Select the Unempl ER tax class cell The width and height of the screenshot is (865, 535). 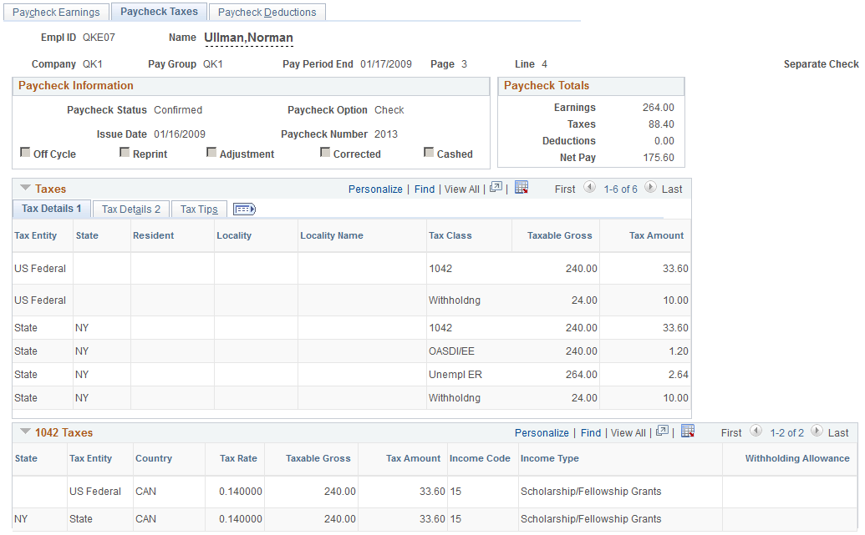click(455, 374)
